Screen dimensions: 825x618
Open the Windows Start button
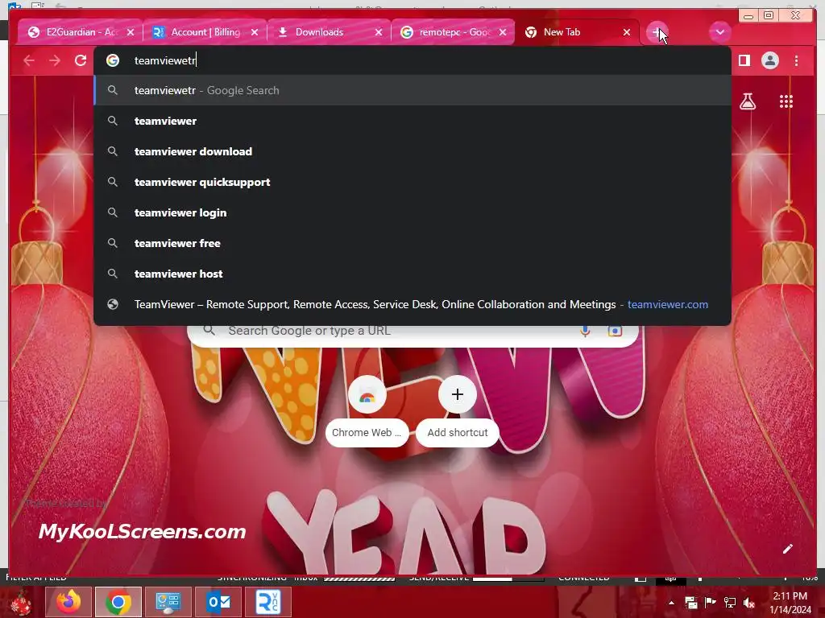(20, 602)
